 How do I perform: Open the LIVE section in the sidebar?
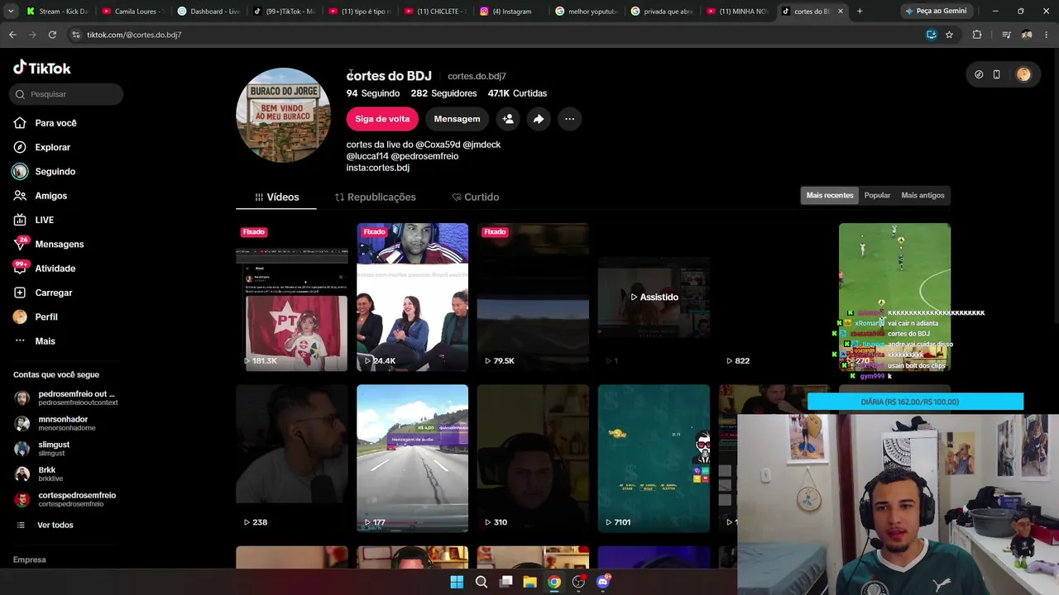point(34,220)
